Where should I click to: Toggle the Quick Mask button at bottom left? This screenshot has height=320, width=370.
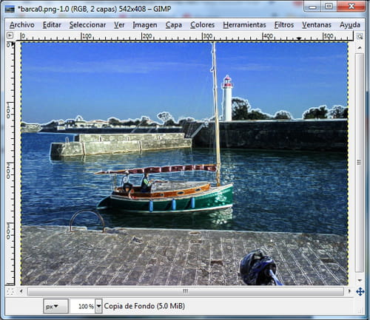tap(10, 291)
